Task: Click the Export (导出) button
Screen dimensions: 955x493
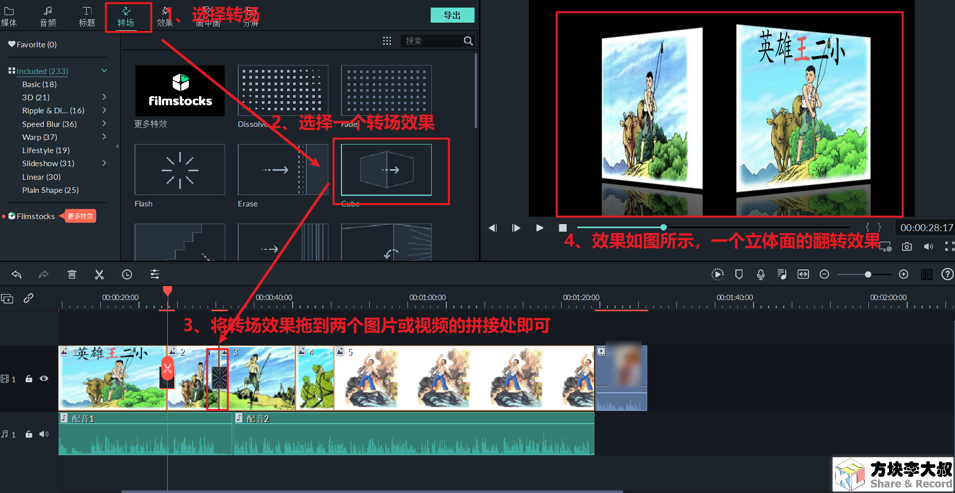Action: (452, 15)
